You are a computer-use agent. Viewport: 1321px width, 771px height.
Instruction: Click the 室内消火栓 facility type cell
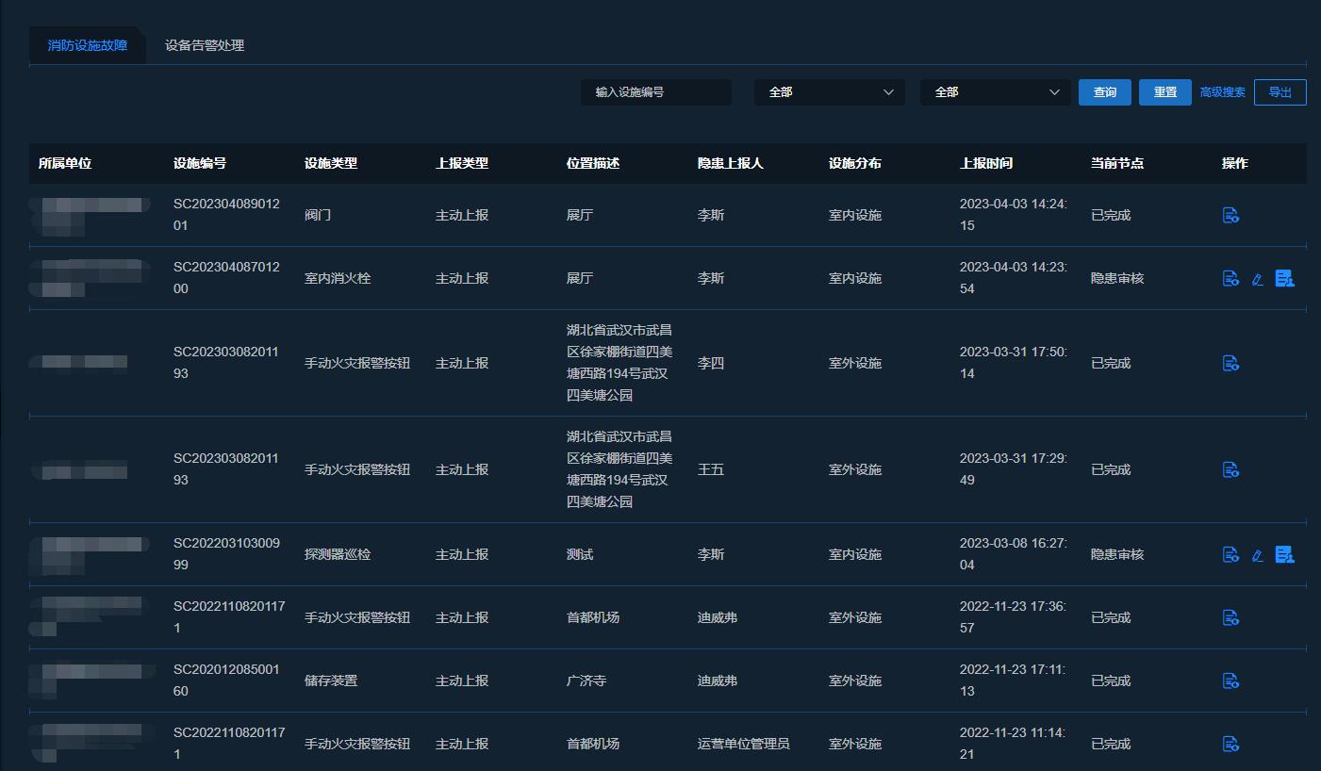338,278
